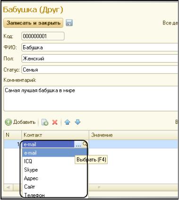
Task: Click the horizontal scrollbar left arrow
Action: click(x=8, y=187)
